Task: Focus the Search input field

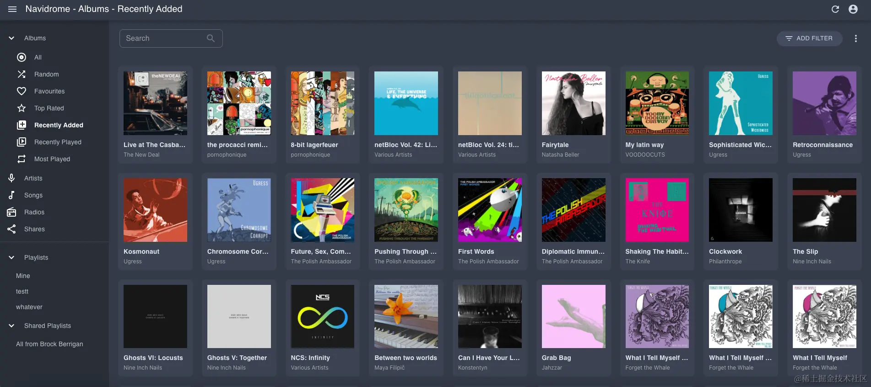Action: [171, 38]
